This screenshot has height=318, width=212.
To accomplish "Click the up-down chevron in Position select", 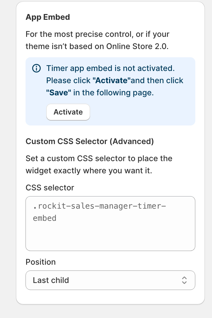I will click(x=184, y=280).
